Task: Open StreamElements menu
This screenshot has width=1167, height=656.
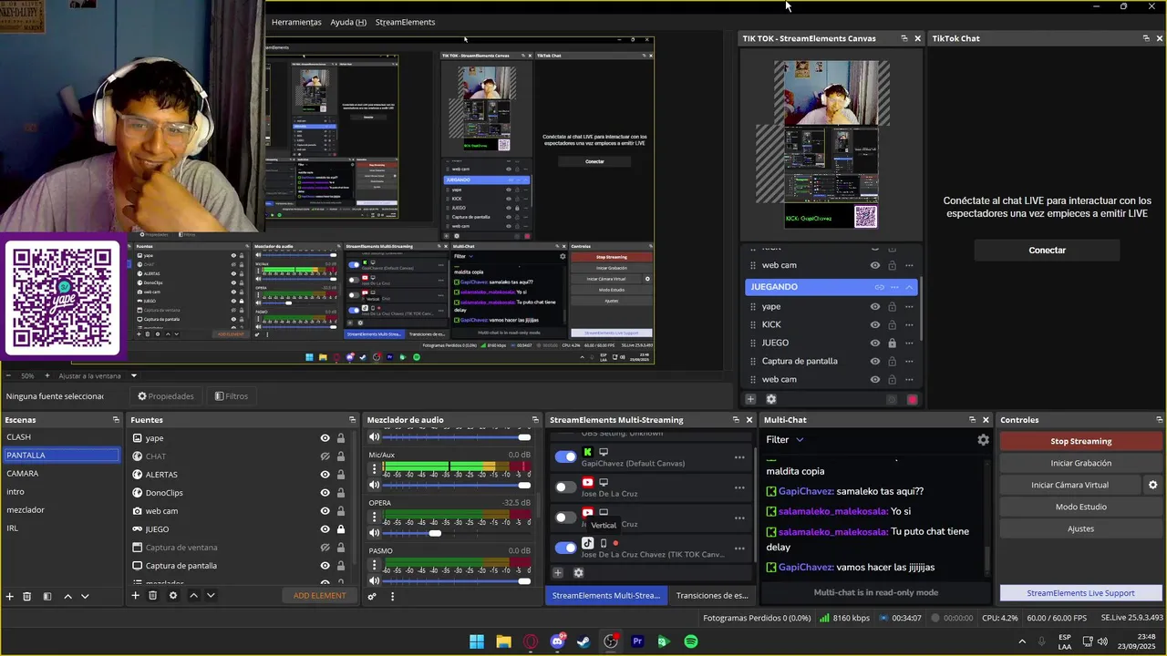Action: click(x=405, y=22)
